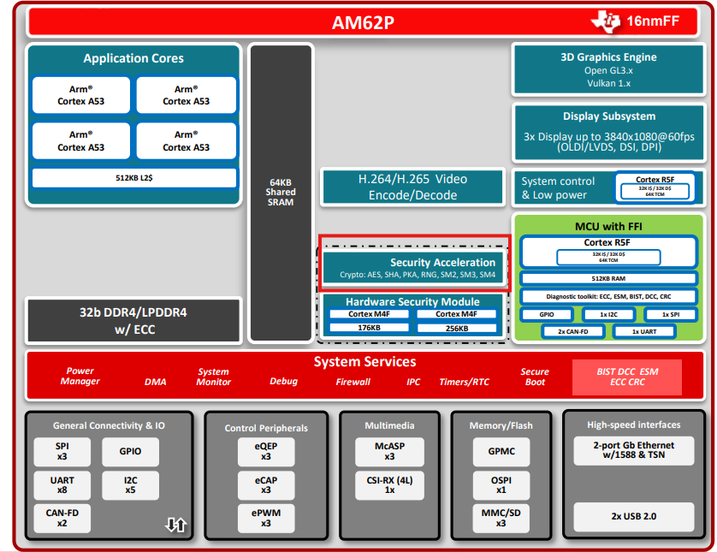Click the BIST DCC ESM ECC CRC box
This screenshot has height=552, width=717.
point(627,377)
